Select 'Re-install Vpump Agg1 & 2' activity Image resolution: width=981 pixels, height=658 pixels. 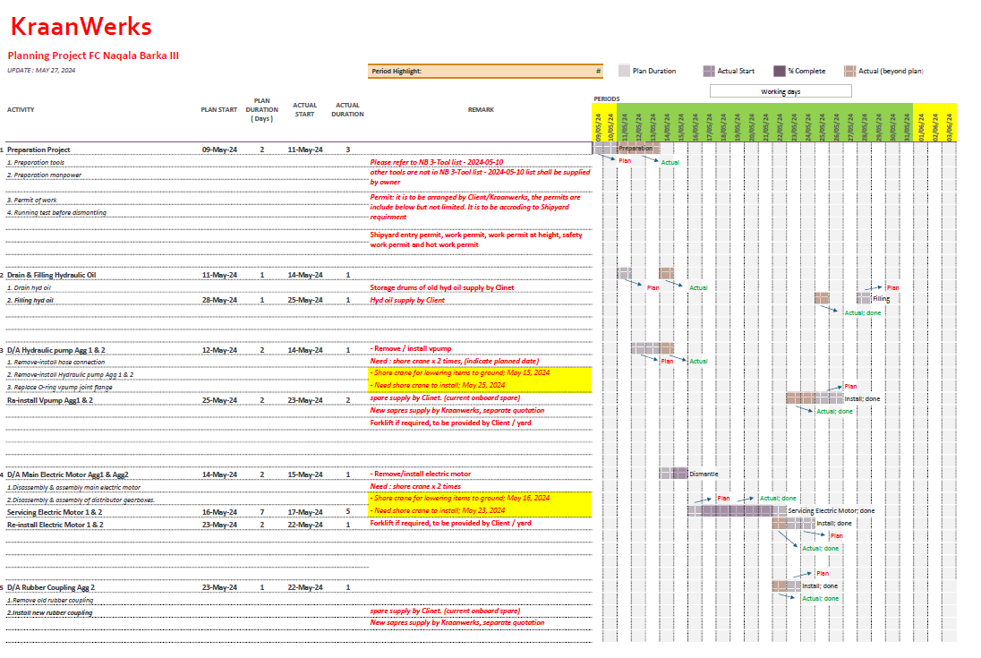pyautogui.click(x=50, y=400)
